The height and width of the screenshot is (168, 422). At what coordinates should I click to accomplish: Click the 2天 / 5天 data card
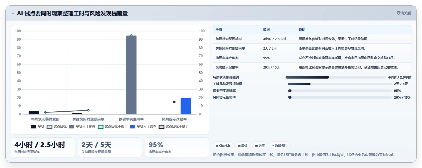110,147
